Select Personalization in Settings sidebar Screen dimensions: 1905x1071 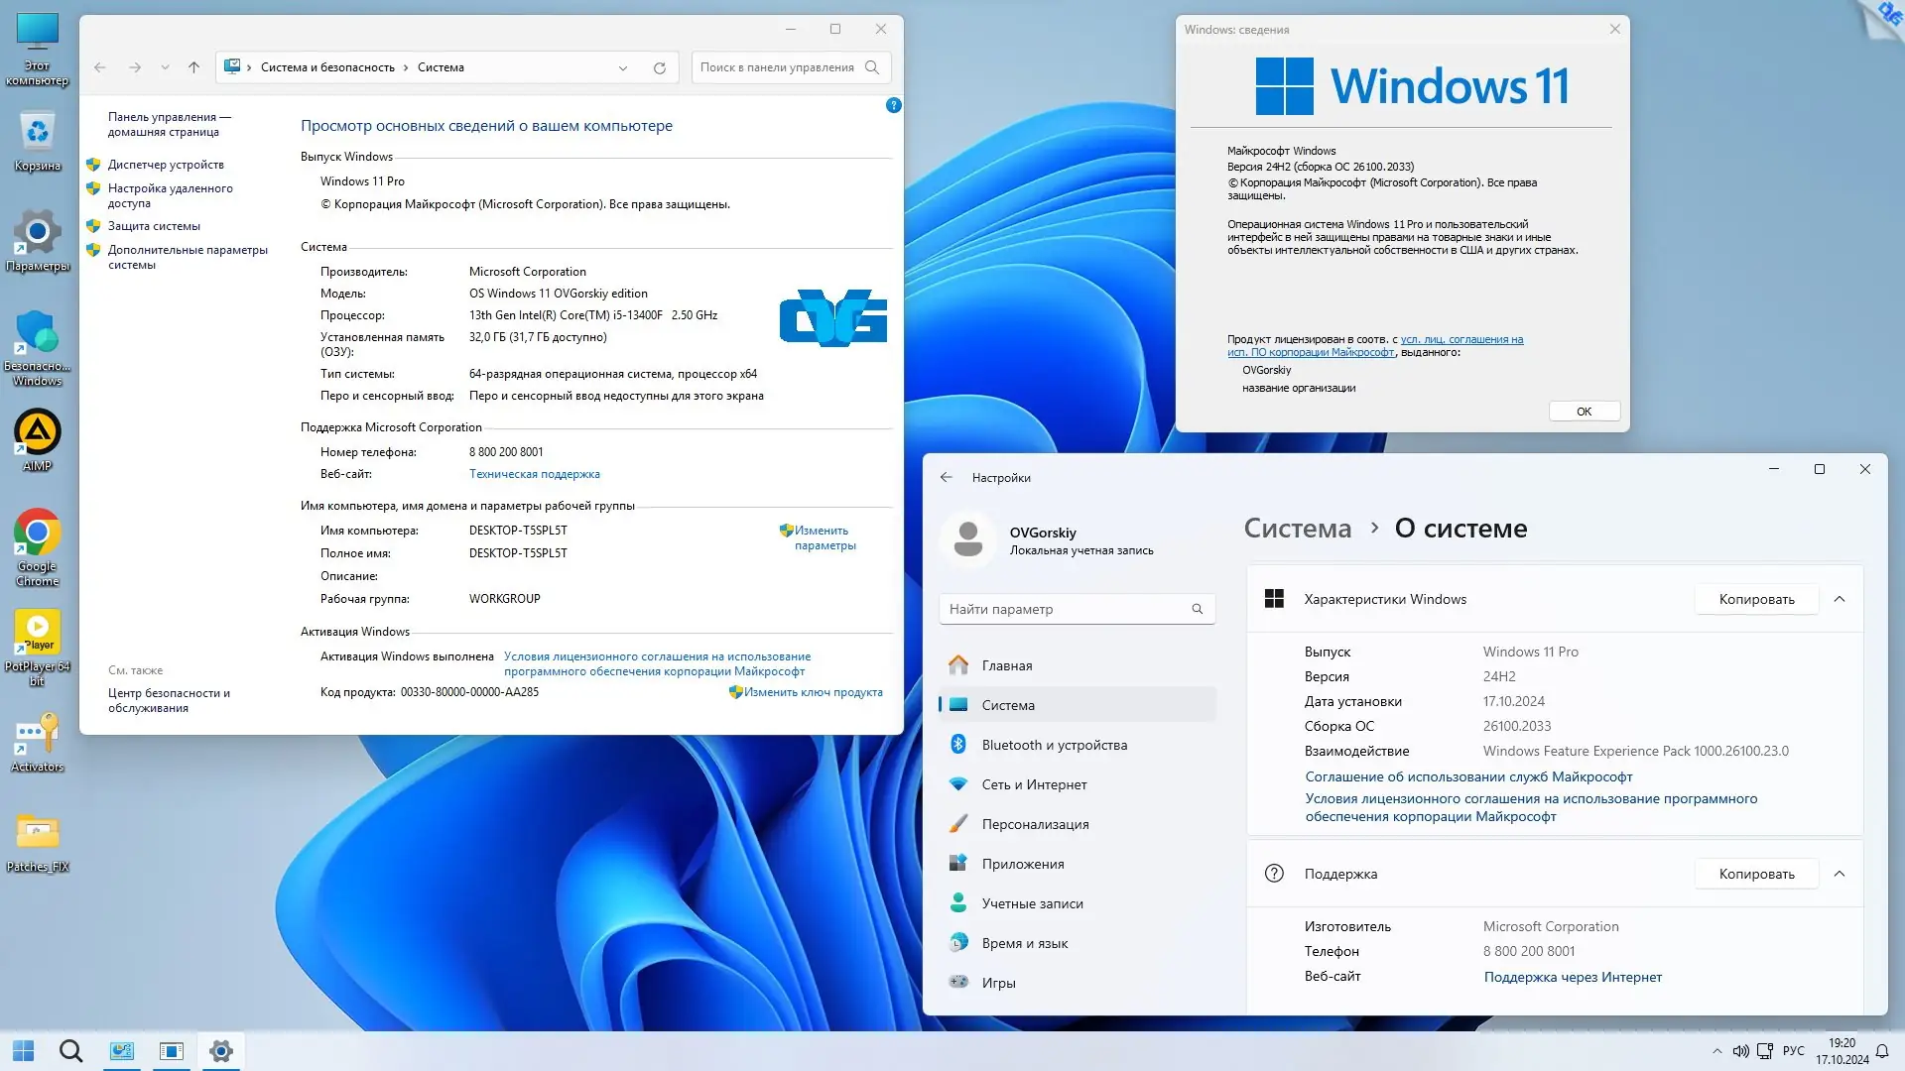tap(1035, 824)
